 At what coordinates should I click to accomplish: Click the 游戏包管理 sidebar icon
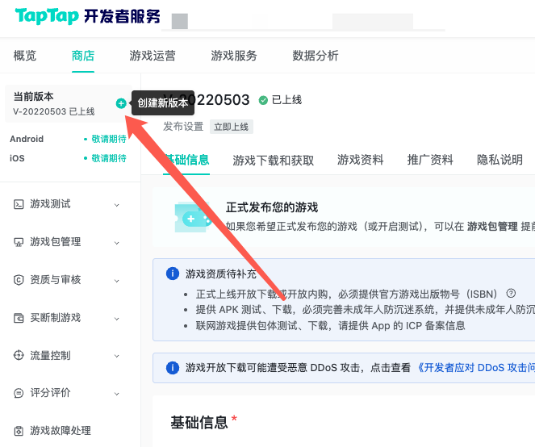19,242
